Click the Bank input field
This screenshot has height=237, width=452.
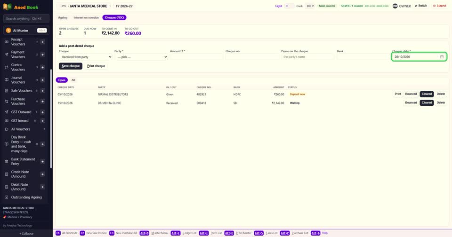pyautogui.click(x=363, y=57)
